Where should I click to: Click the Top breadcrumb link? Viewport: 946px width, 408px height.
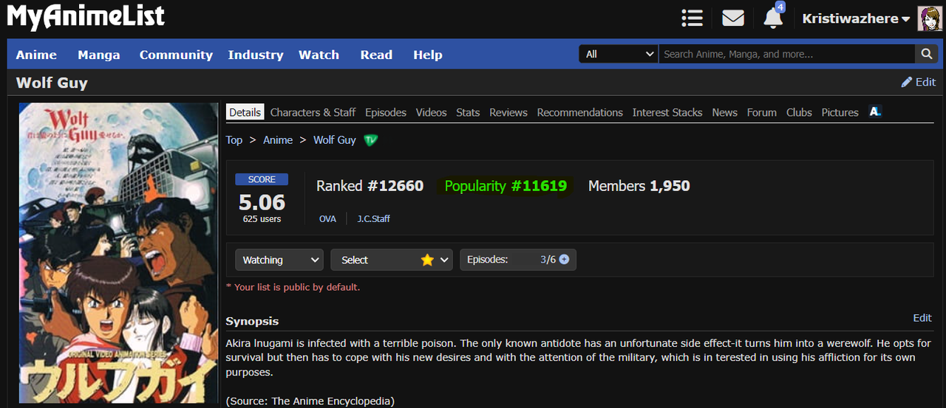234,140
